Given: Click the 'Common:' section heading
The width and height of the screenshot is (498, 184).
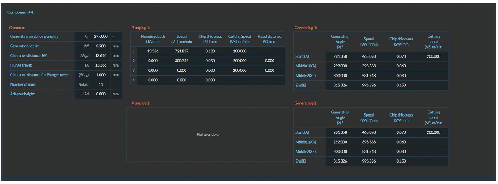Looking at the screenshot, I should 17,28.
